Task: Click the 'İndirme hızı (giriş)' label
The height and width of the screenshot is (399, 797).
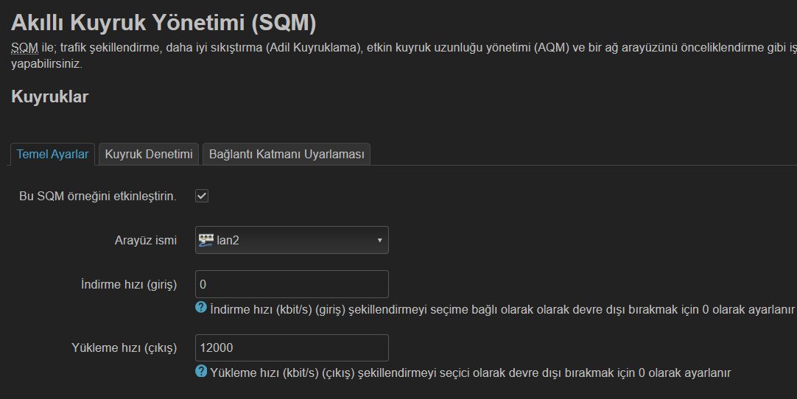Action: tap(129, 284)
